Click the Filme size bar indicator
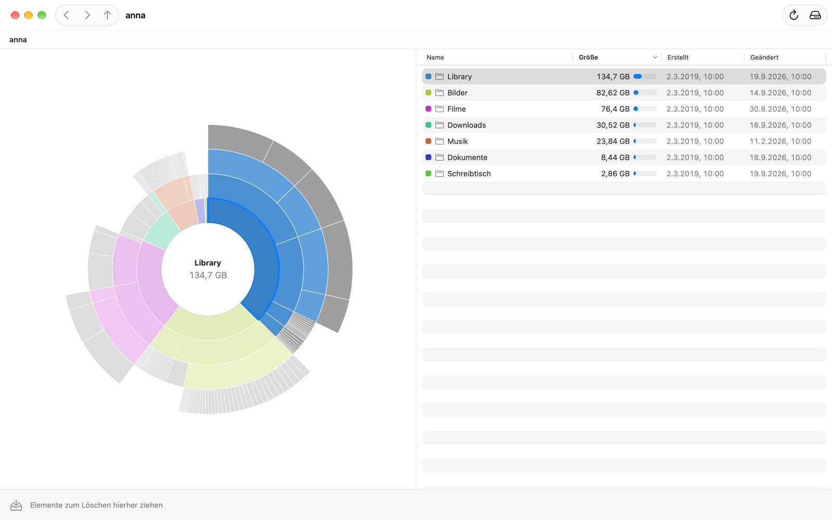The image size is (832, 520). tap(645, 109)
